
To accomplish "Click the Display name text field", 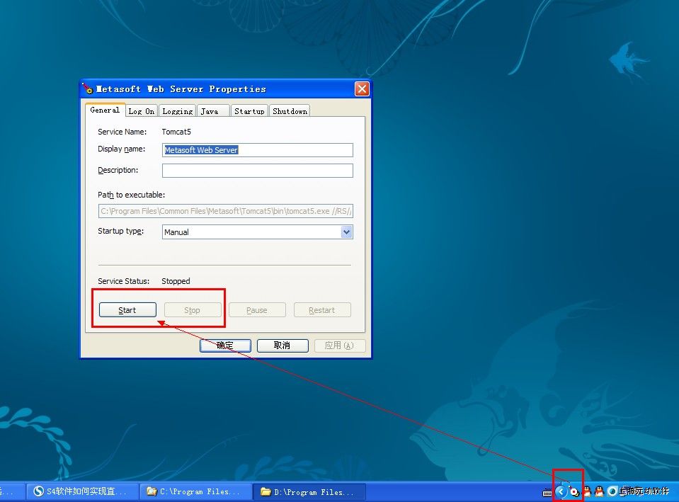I will (x=257, y=150).
